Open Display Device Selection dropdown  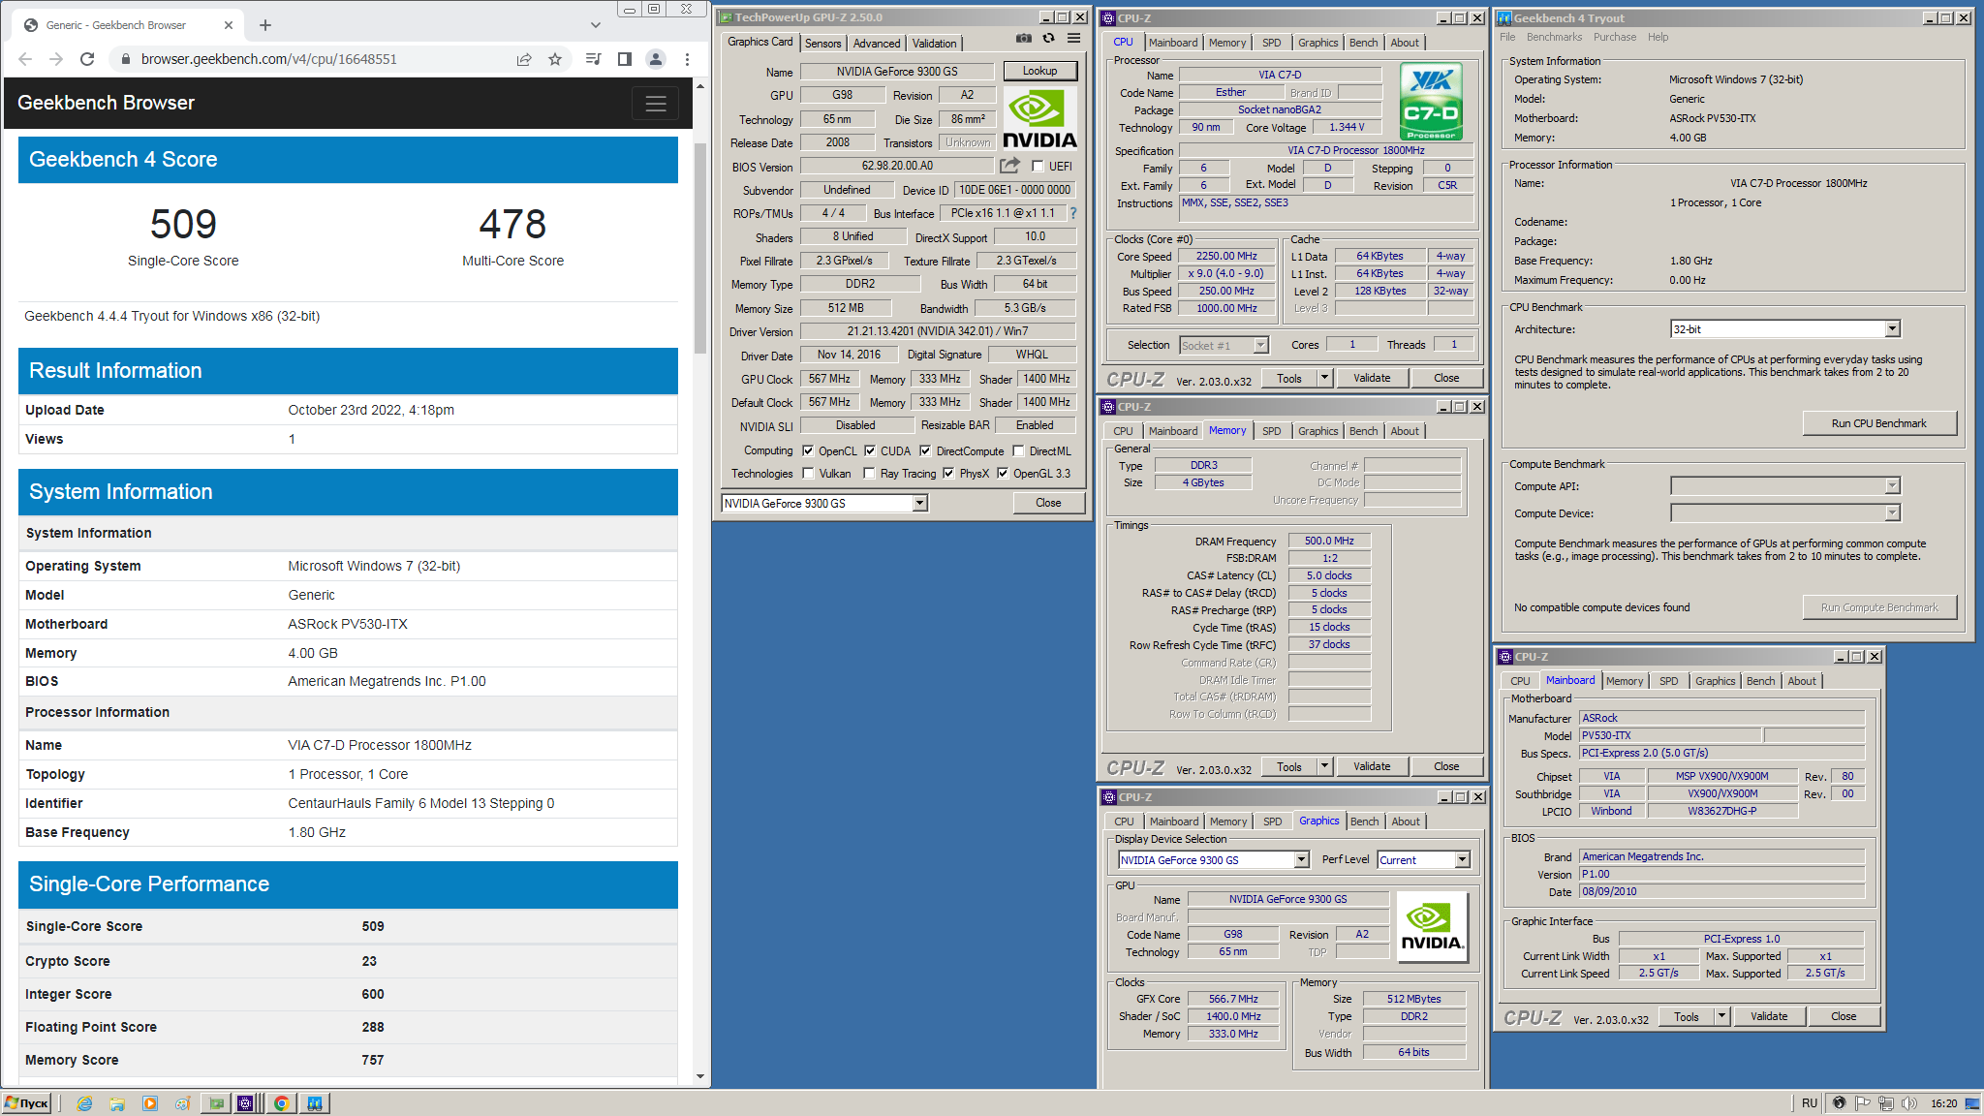click(1301, 860)
